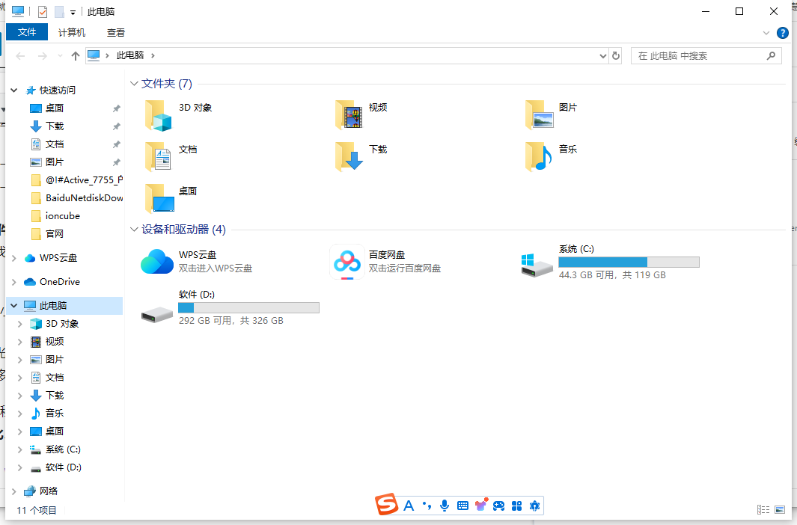The width and height of the screenshot is (797, 525).
Task: Open the Sogou soft keyboard icon
Action: click(x=462, y=505)
